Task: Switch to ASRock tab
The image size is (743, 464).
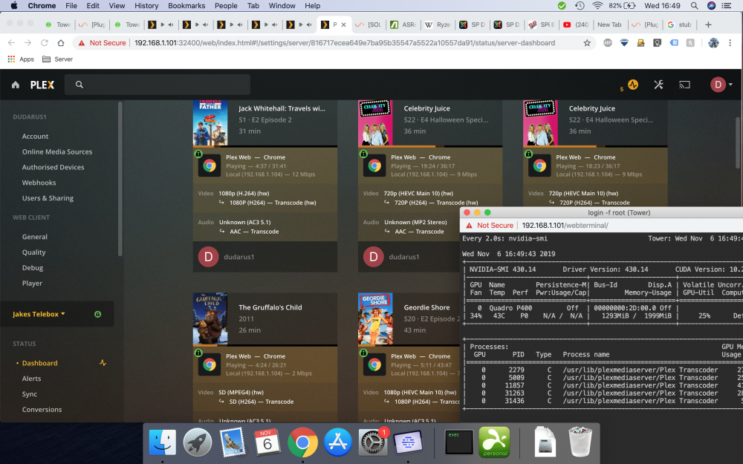Action: 403,24
